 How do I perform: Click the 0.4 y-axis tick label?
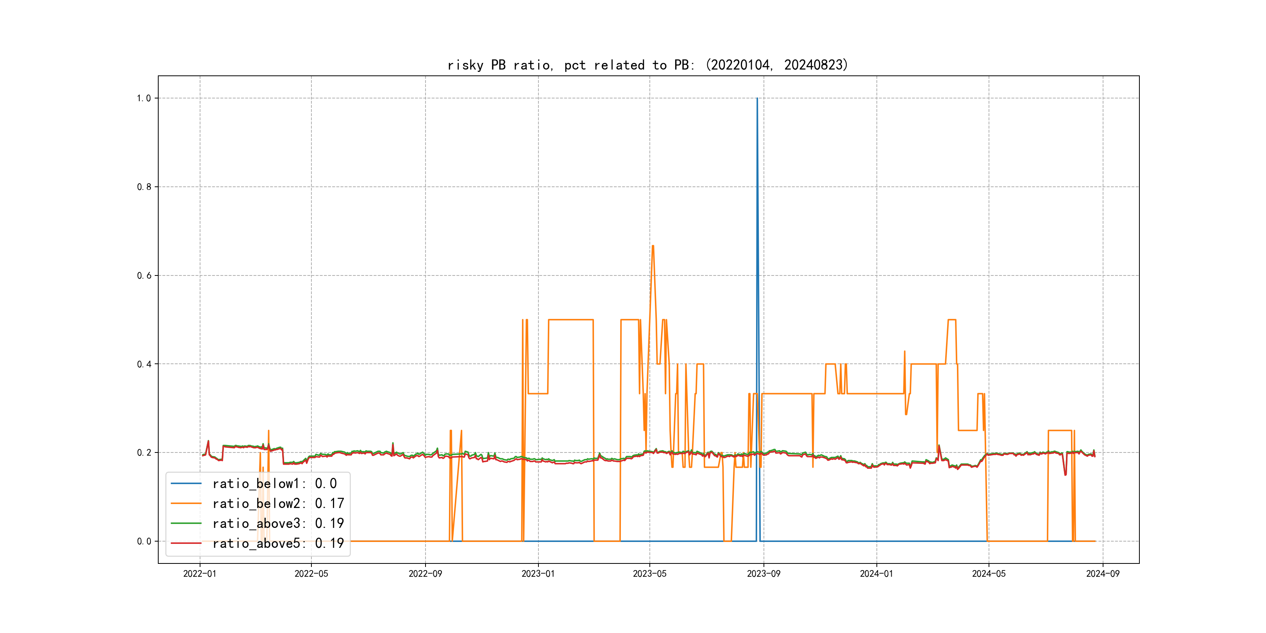tap(143, 364)
